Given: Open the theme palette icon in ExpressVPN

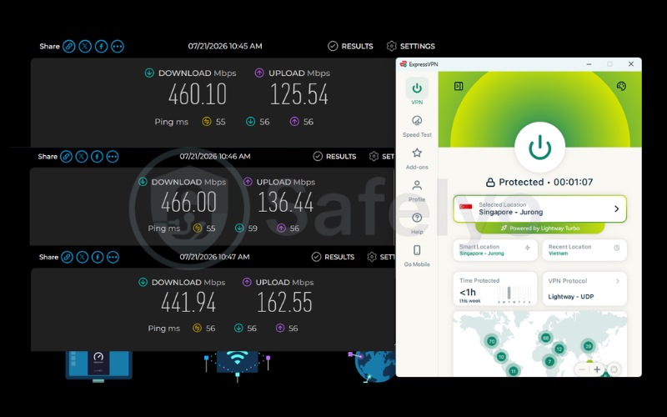Looking at the screenshot, I should (x=621, y=87).
